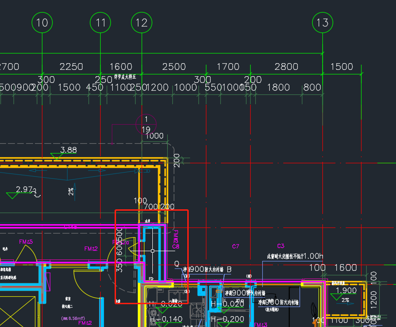Select the grid axis bubble numbered 13
Image resolution: width=396 pixels, height=327 pixels.
click(322, 23)
